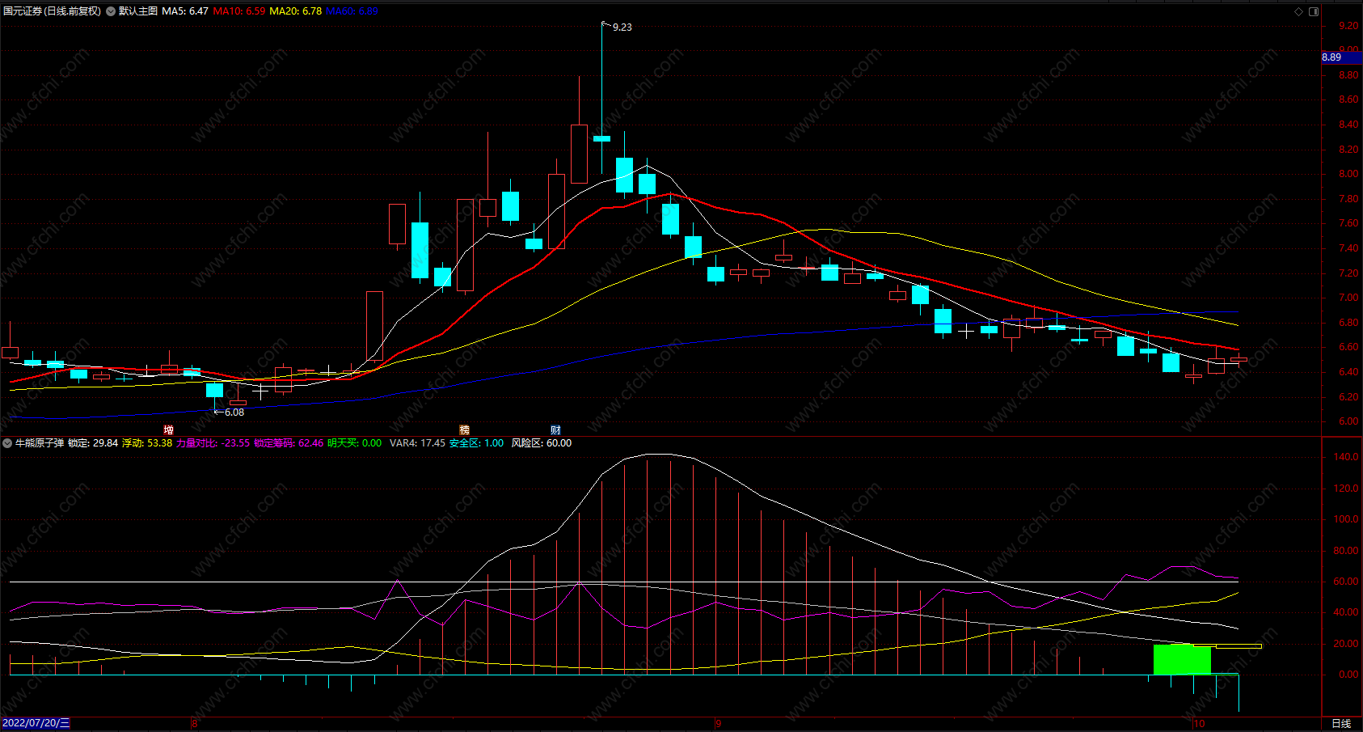
Task: Click the 6.08 low price annotation
Action: click(234, 413)
